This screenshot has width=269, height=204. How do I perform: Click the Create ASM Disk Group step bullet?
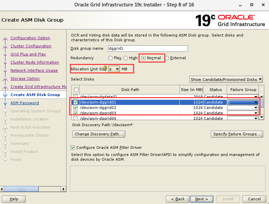[5, 95]
